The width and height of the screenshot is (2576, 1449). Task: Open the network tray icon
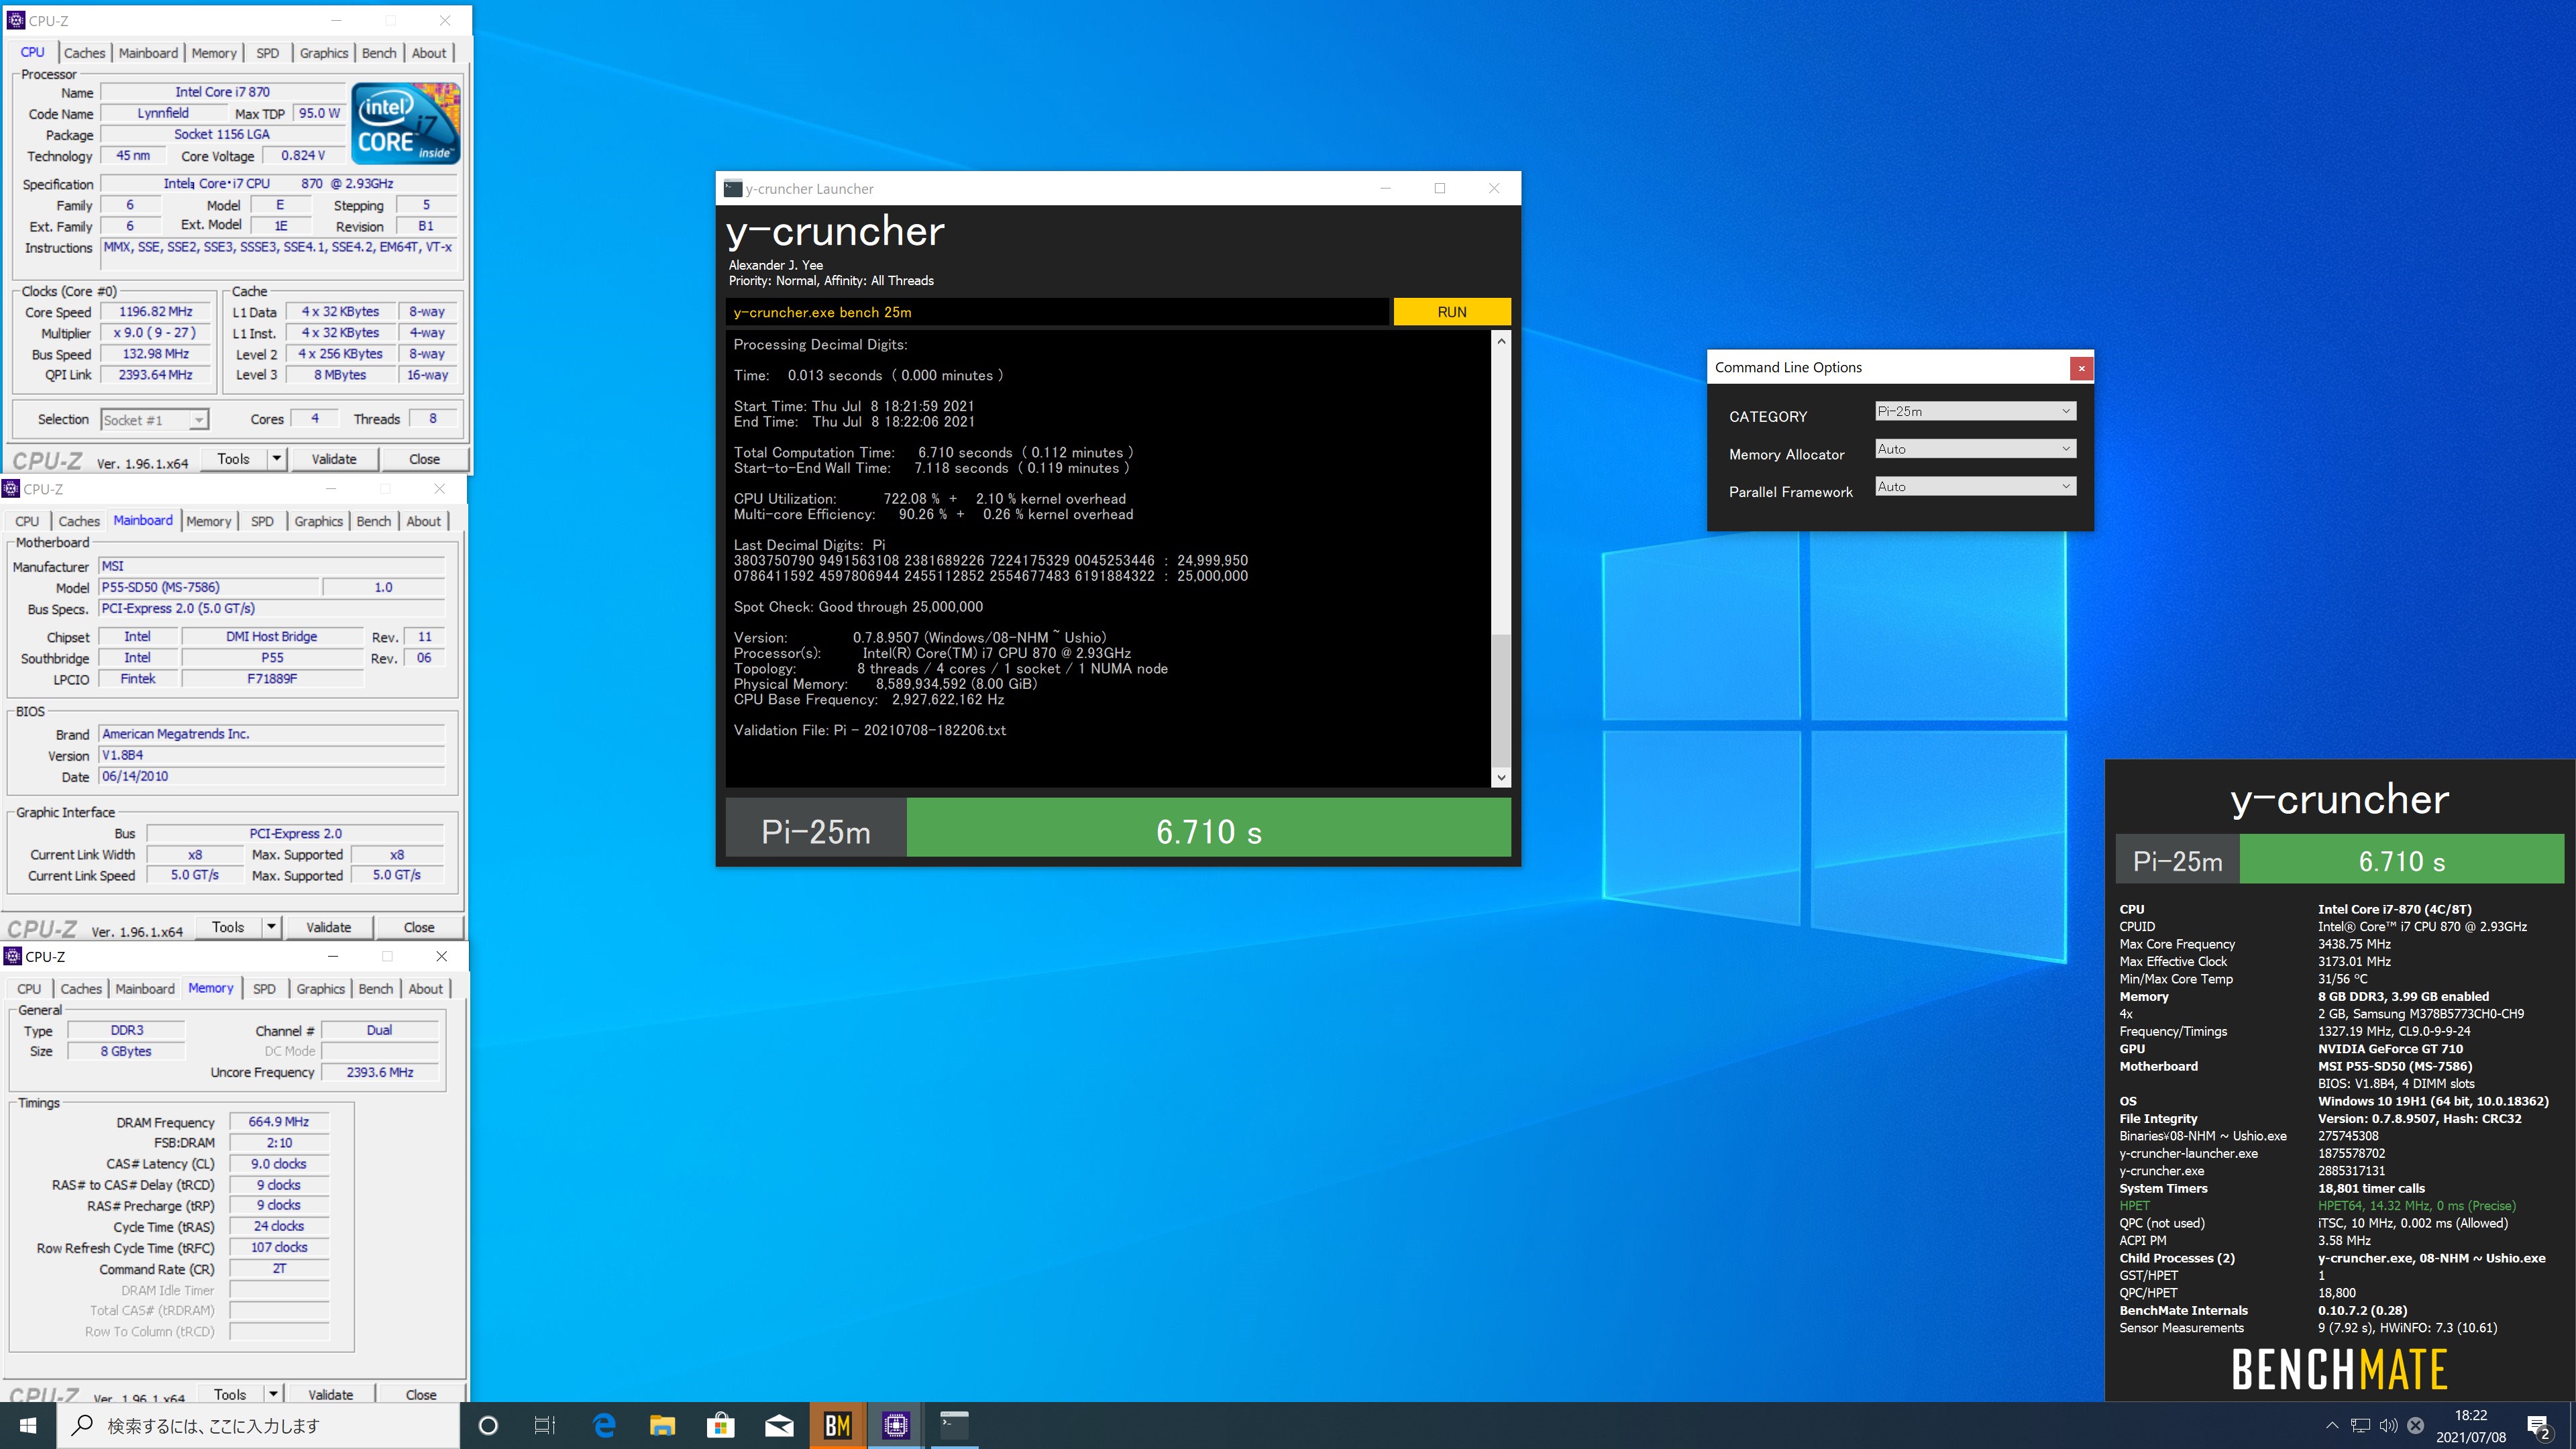coord(2360,1425)
